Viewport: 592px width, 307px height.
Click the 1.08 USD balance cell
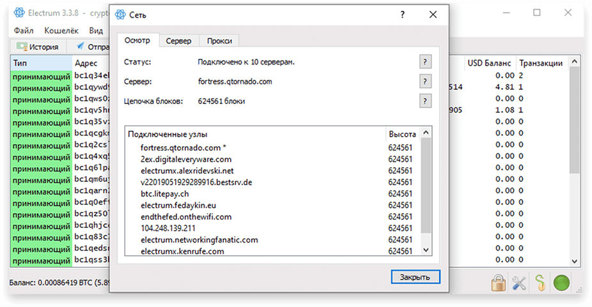pos(505,110)
